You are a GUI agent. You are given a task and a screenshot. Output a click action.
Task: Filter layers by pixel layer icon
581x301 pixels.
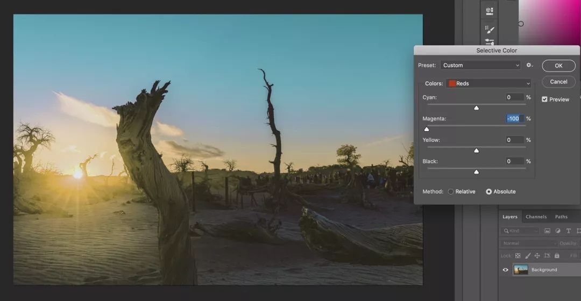point(547,231)
